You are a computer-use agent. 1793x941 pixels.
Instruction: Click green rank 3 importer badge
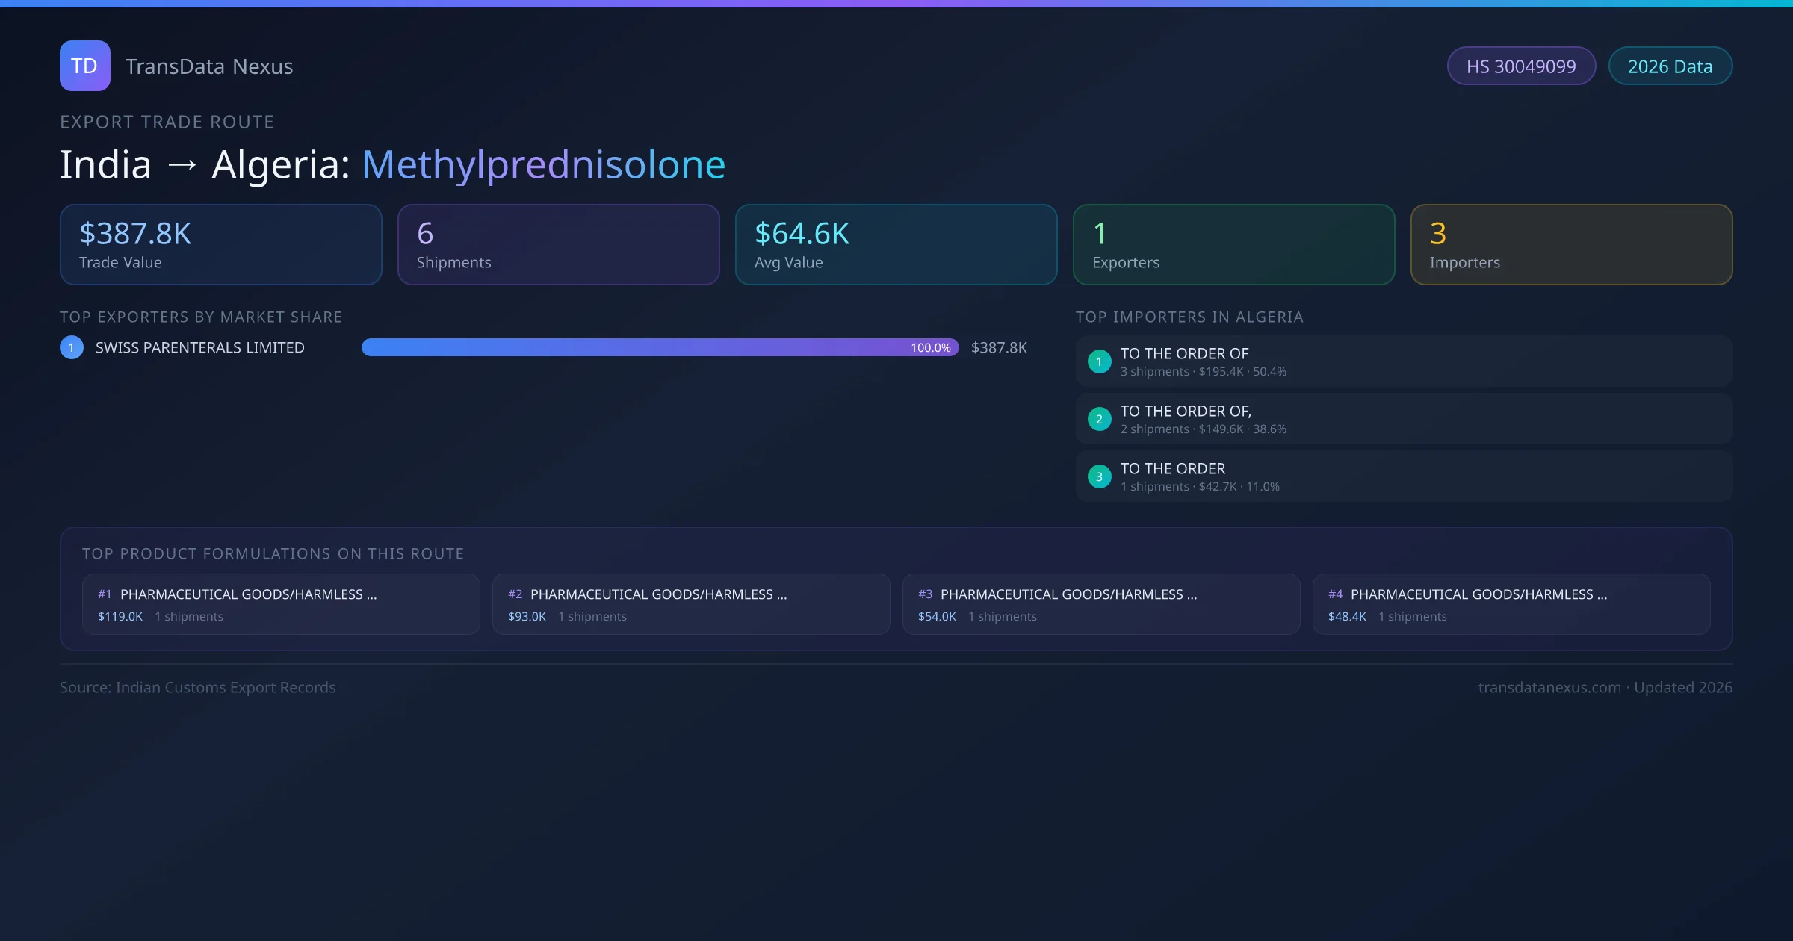[x=1099, y=476]
